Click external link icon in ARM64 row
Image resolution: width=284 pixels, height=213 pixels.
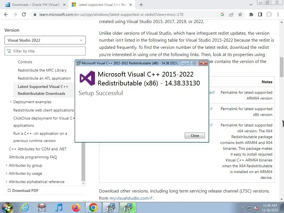pos(214,92)
